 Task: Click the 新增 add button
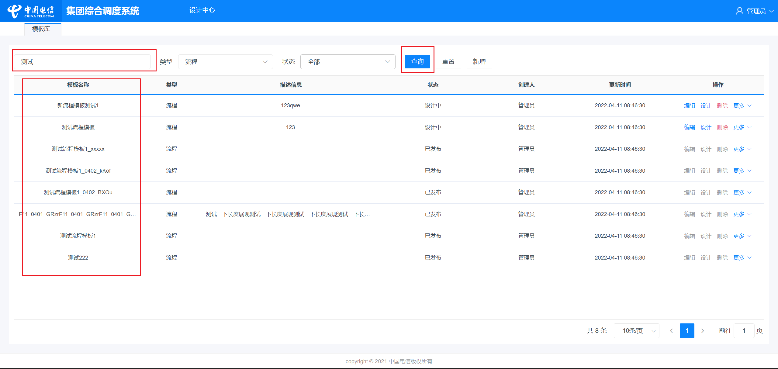point(479,62)
